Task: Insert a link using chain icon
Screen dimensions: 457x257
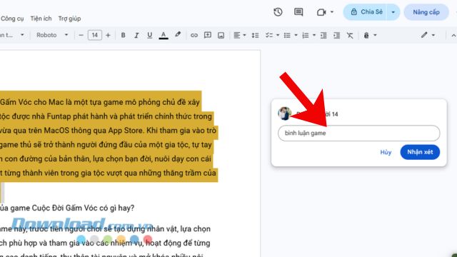Action: pyautogui.click(x=194, y=35)
